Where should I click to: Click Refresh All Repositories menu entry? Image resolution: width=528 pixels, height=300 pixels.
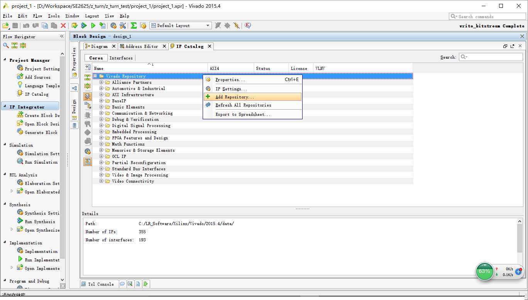pos(252,105)
